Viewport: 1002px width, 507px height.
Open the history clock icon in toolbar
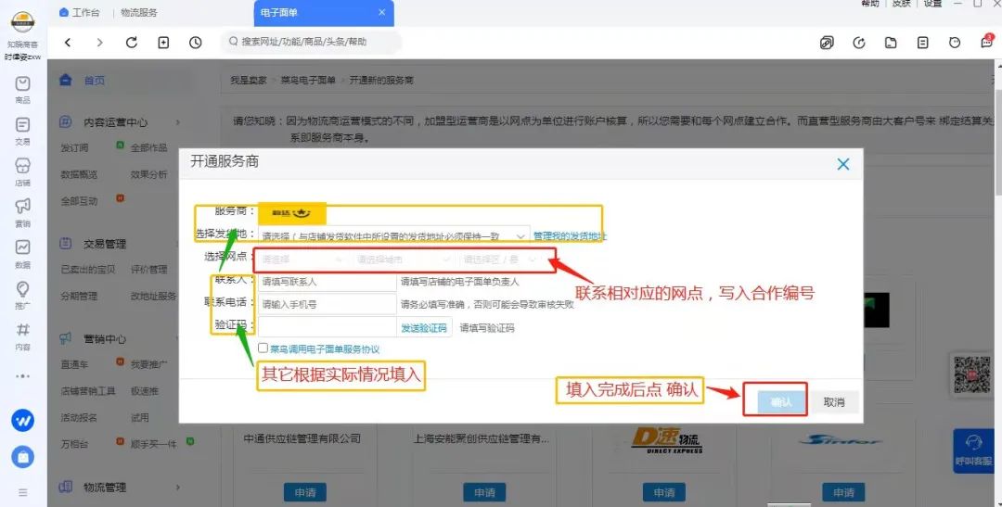point(195,43)
